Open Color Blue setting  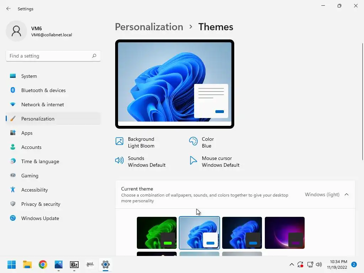(202, 142)
